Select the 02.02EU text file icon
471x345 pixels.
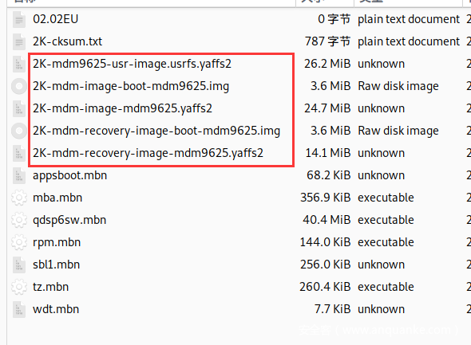tap(19, 19)
